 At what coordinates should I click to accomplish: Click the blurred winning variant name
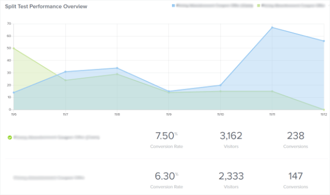click(56, 138)
